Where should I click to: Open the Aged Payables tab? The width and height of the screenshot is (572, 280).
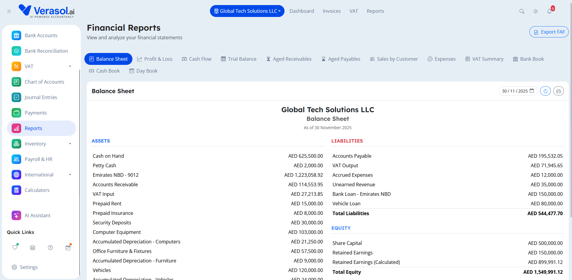[341, 59]
